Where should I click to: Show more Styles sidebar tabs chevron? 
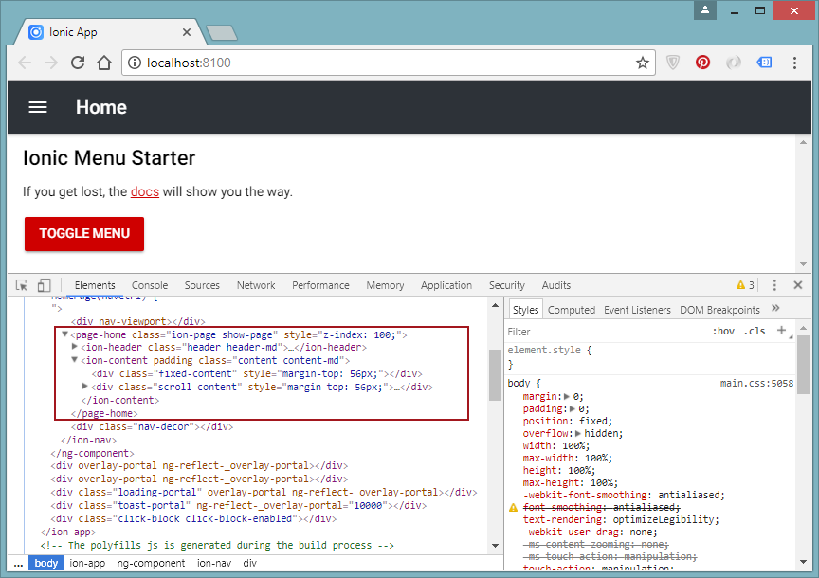[775, 308]
